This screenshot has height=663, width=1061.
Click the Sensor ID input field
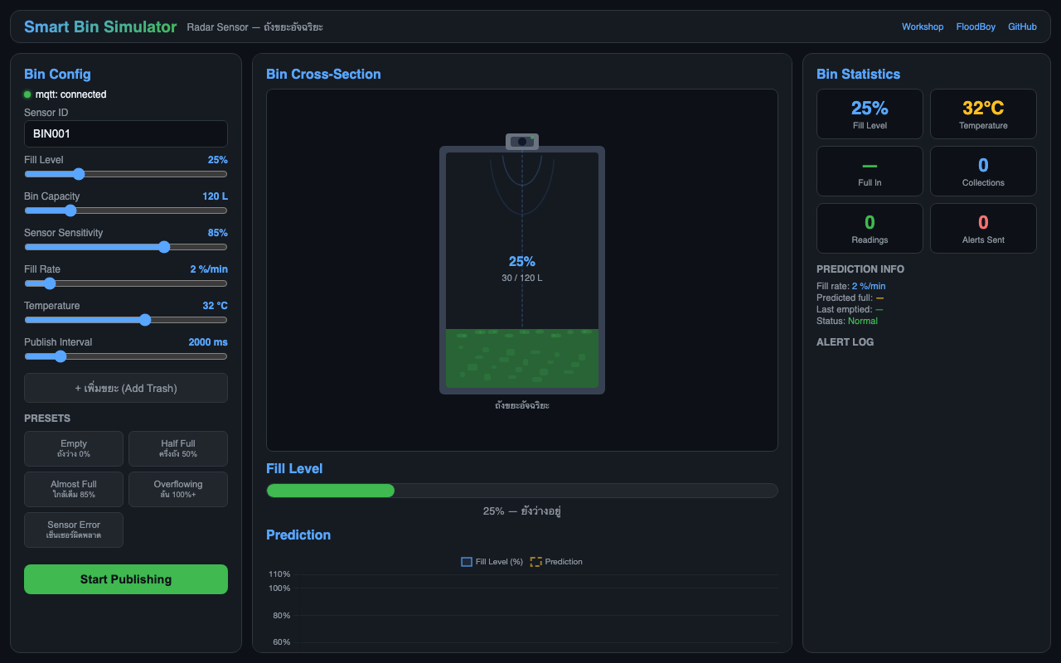(x=126, y=133)
